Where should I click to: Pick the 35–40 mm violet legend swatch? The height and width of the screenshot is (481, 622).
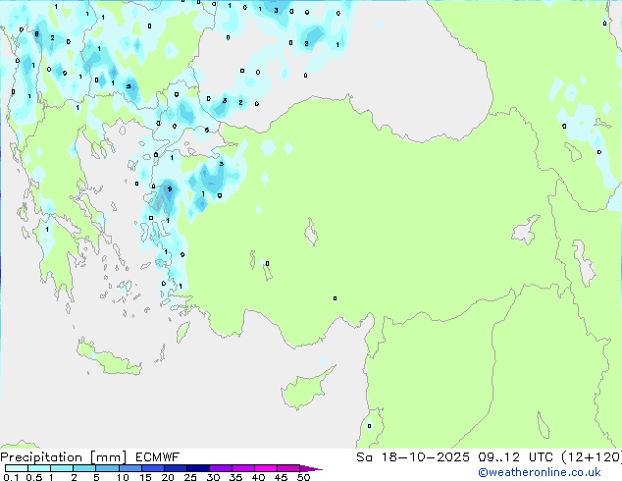point(242,468)
